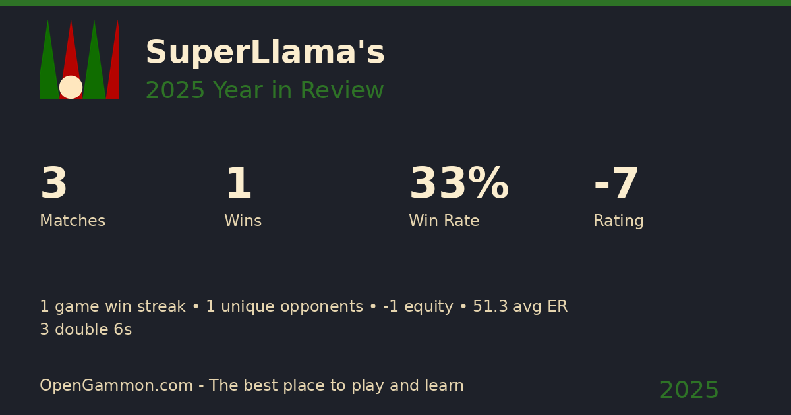
Task: Click the -1 equity text
Action: pyautogui.click(x=418, y=307)
